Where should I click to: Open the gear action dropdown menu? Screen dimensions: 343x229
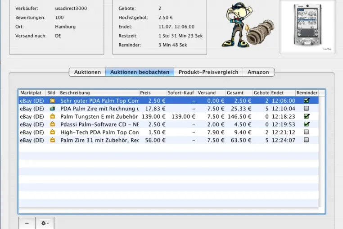pyautogui.click(x=45, y=223)
